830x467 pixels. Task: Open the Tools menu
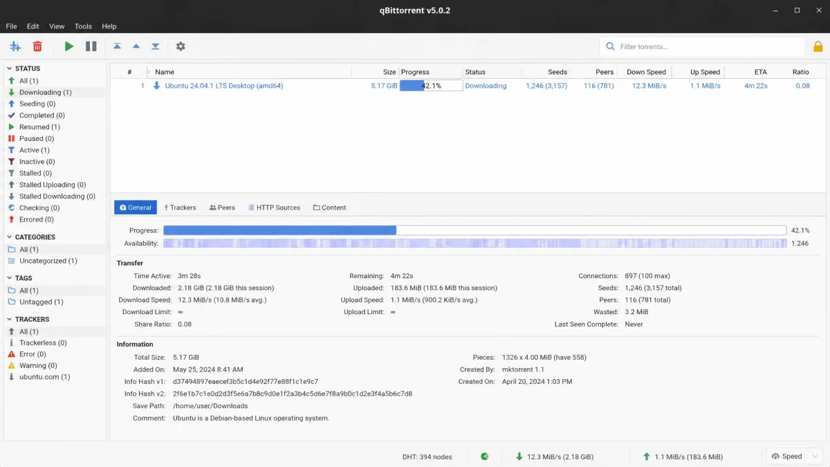click(83, 26)
